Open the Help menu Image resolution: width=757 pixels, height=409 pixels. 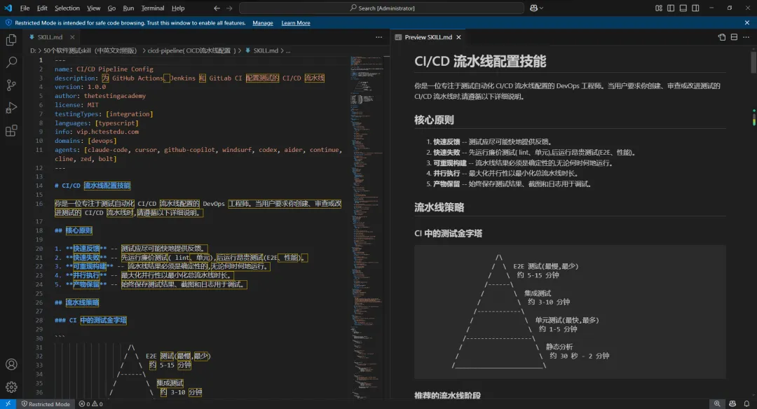pyautogui.click(x=178, y=8)
